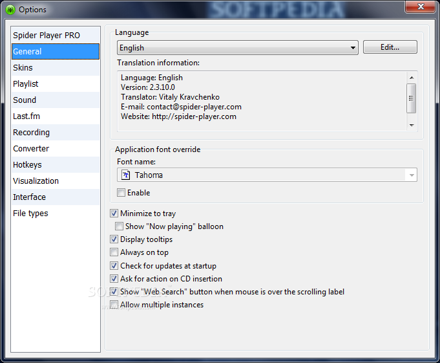The height and width of the screenshot is (363, 440).
Task: Toggle Display tooltips checkbox
Action: [114, 239]
